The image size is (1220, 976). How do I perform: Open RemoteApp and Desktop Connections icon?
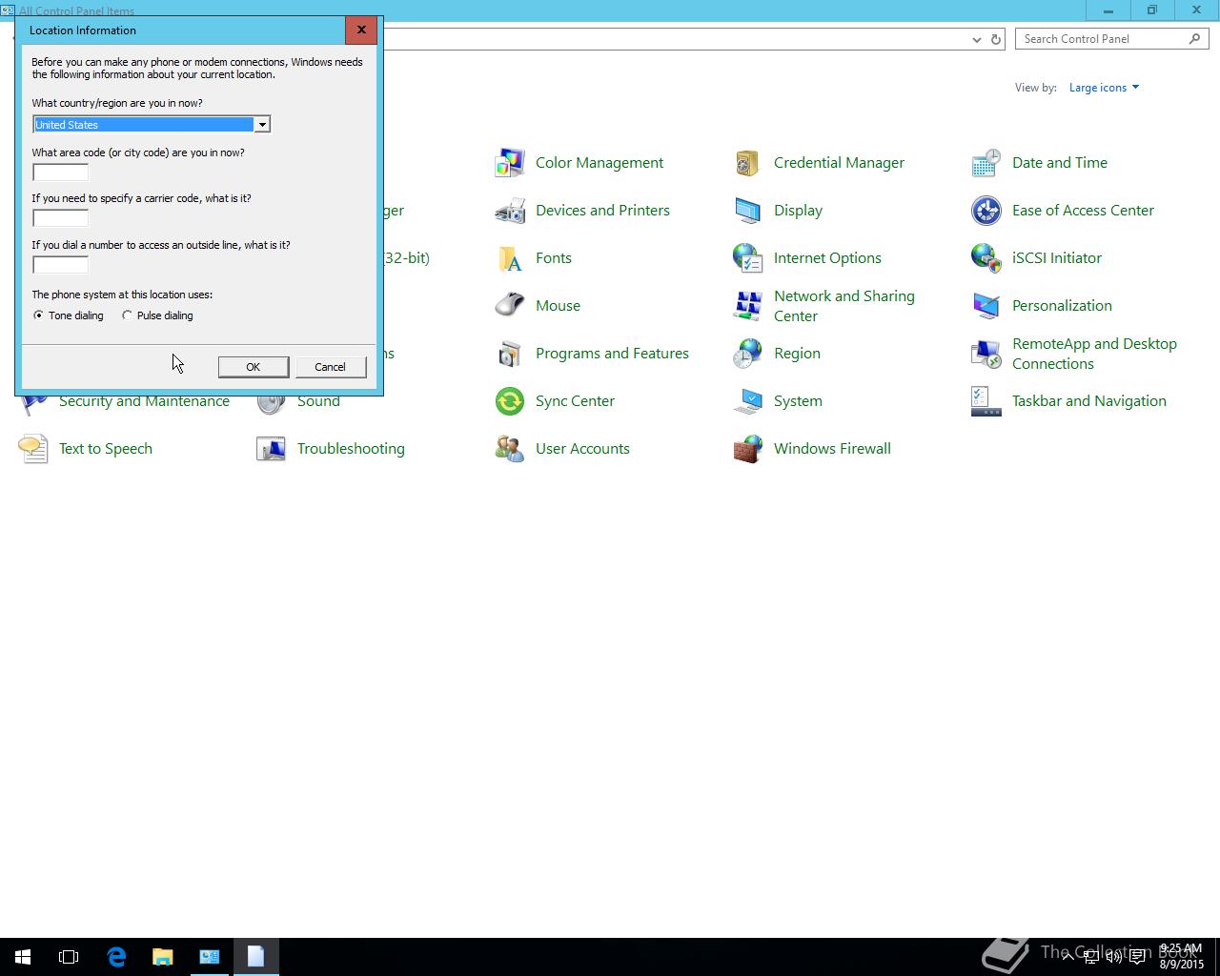[986, 354]
